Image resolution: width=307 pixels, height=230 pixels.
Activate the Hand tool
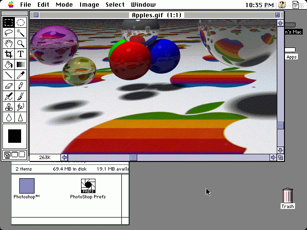click(x=9, y=43)
